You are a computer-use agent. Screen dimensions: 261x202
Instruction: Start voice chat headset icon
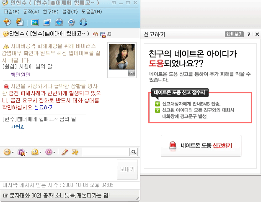click(x=83, y=23)
